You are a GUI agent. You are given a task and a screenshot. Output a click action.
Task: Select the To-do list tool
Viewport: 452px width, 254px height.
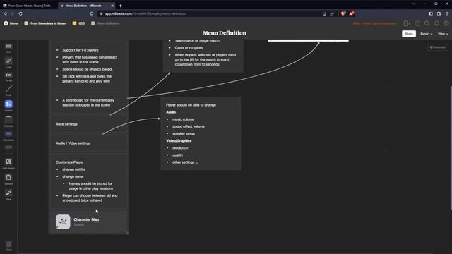(x=8, y=77)
